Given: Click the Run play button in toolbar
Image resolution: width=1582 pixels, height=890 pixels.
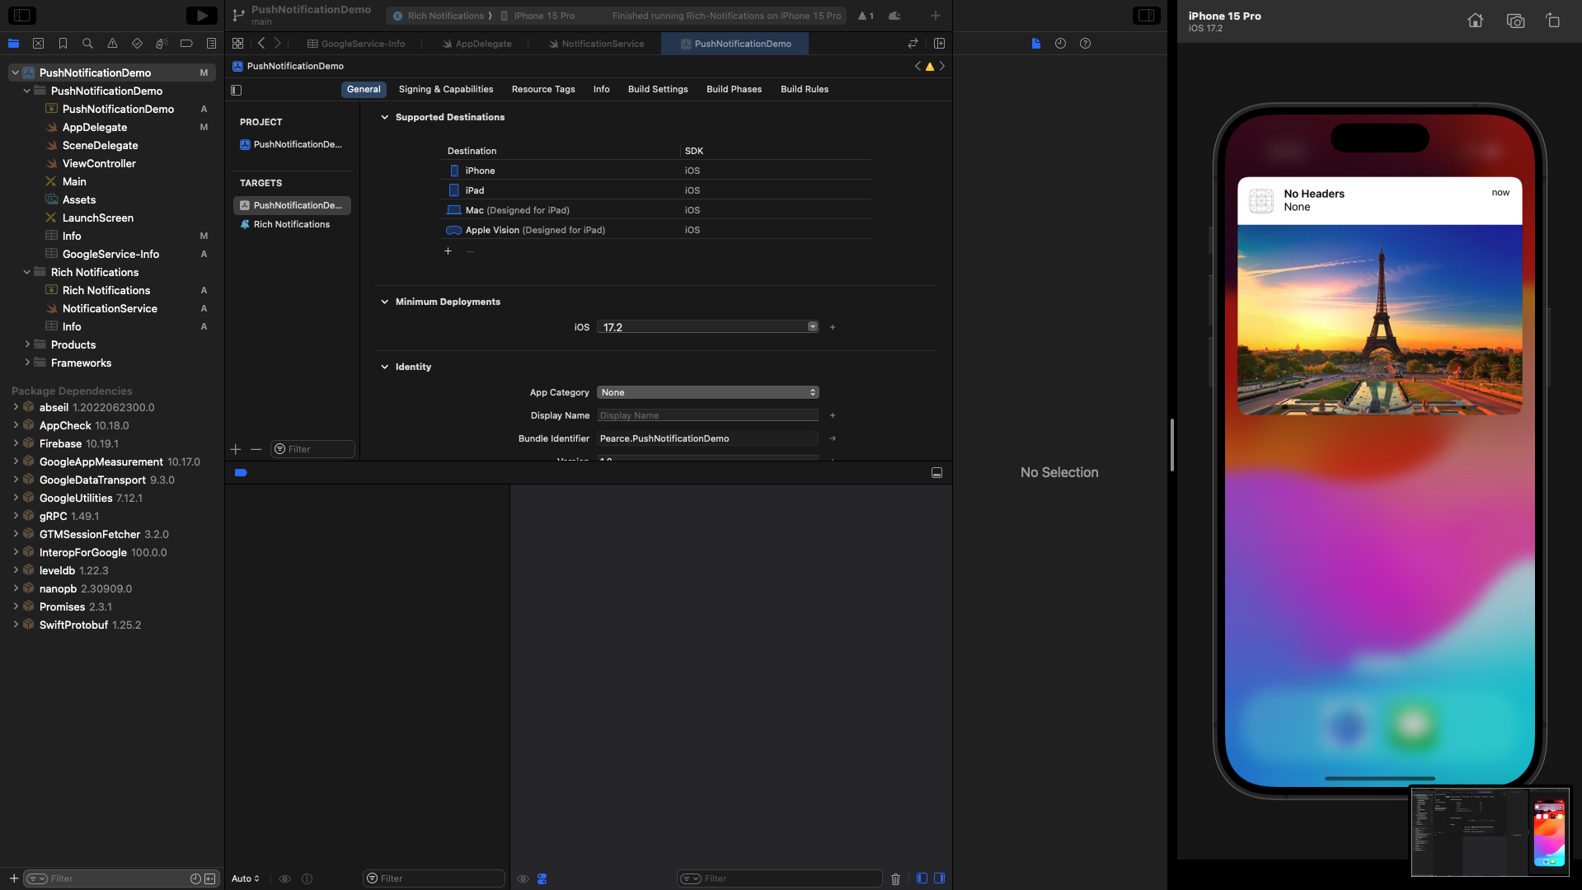Looking at the screenshot, I should [200, 16].
